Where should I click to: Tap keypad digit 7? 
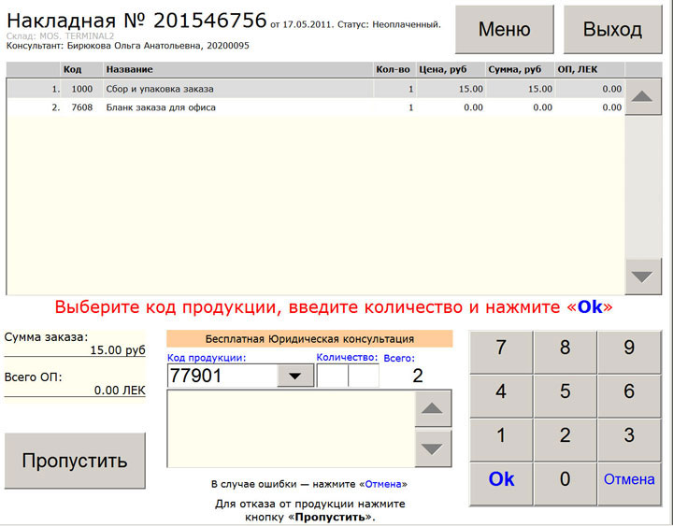pos(501,352)
